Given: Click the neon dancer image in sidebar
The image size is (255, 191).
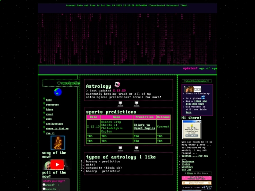Looking at the screenshot, I should (58, 143).
